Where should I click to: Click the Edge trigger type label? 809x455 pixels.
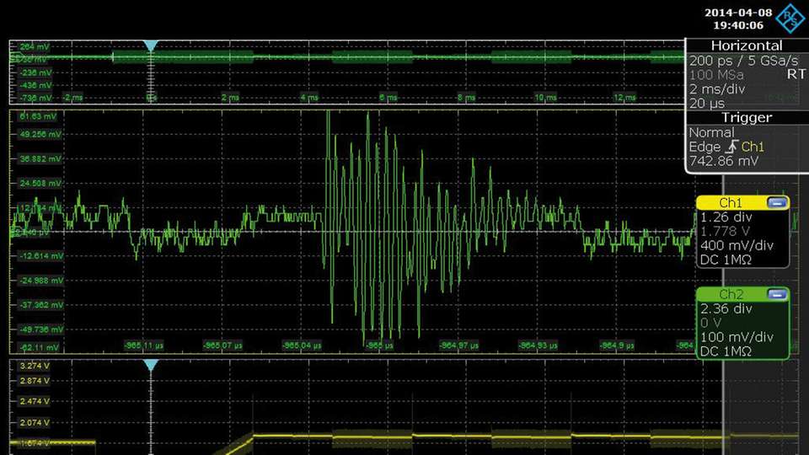pos(705,147)
